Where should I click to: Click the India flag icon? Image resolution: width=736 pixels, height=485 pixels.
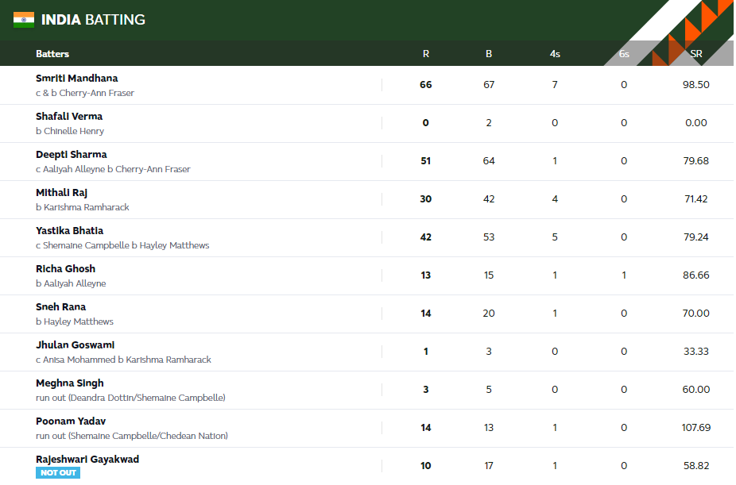click(24, 20)
